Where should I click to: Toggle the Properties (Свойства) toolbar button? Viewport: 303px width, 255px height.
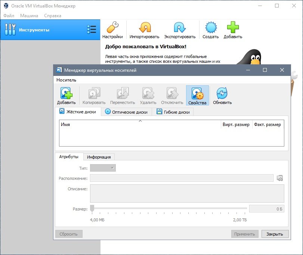click(x=197, y=95)
